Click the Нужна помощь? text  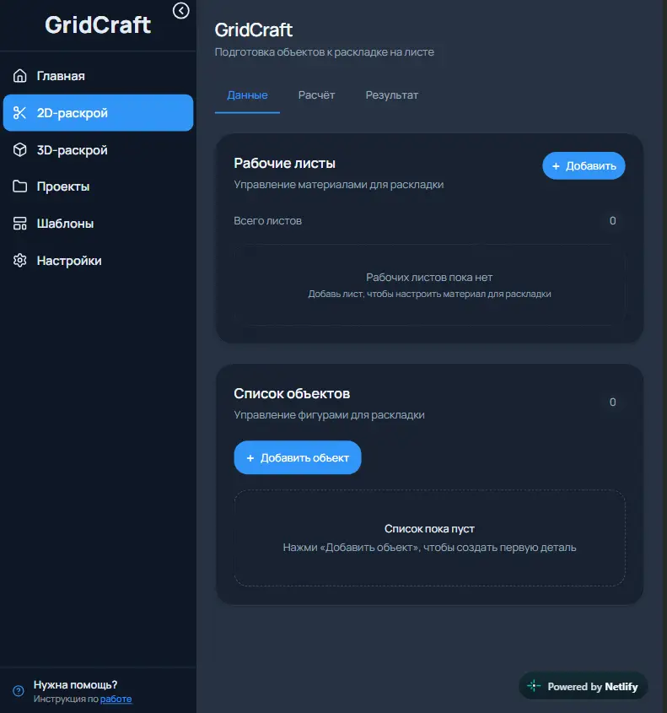pos(75,684)
